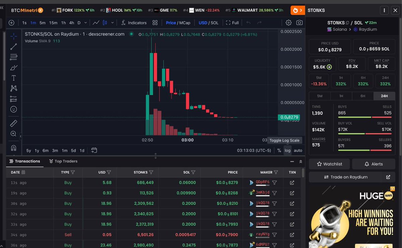
Task: Filter by maker QDpRF6
Action: [x=274, y=183]
